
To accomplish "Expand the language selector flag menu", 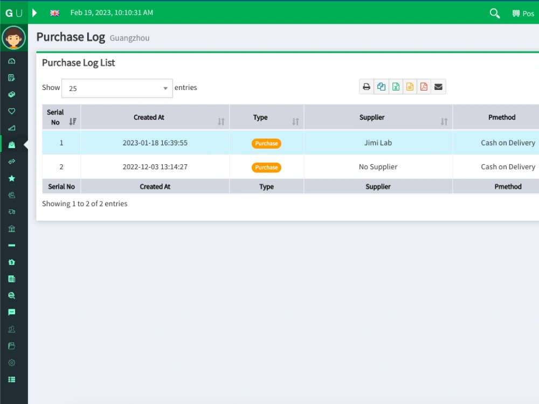I will click(54, 13).
